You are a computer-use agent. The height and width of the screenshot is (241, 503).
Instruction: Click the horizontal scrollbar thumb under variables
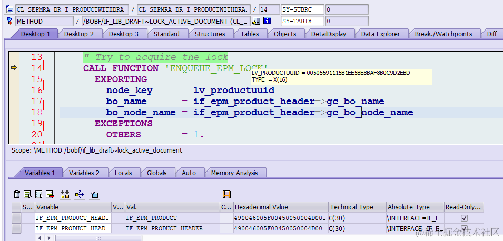(x=98, y=238)
